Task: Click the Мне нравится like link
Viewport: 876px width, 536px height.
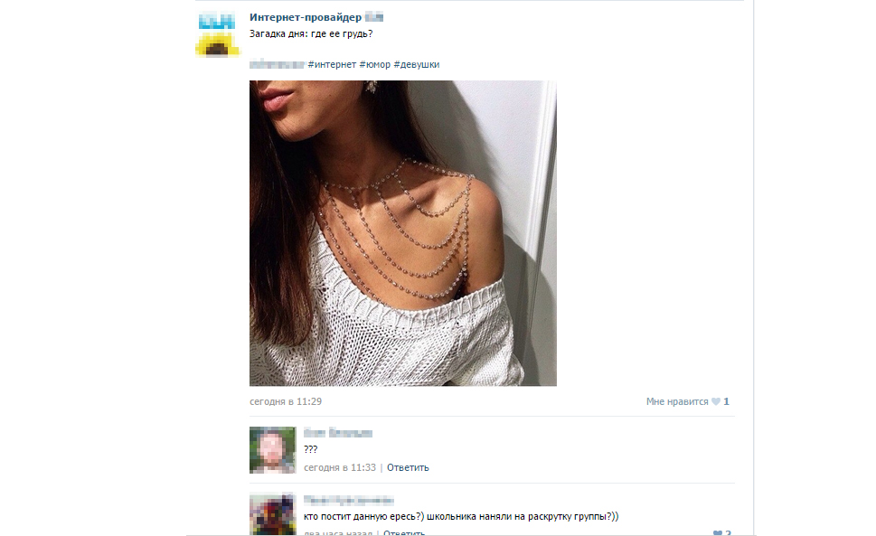Action: (x=676, y=401)
